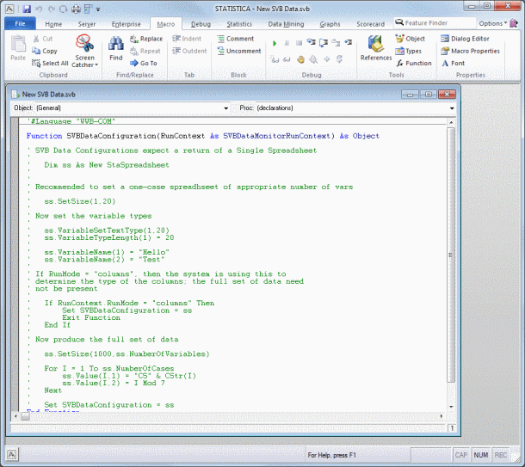Toggle the NUM lock status indicator
The image size is (525, 467).
tap(480, 454)
